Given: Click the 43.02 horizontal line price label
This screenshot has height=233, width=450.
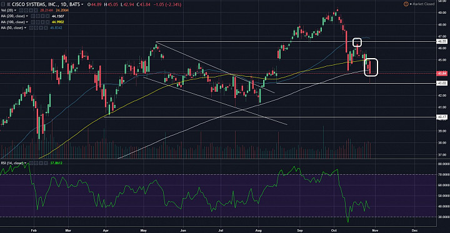Looking at the screenshot, I should (442, 84).
